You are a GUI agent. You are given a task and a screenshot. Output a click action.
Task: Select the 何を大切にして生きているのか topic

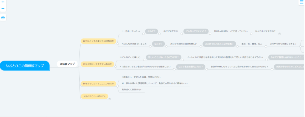click(98, 64)
